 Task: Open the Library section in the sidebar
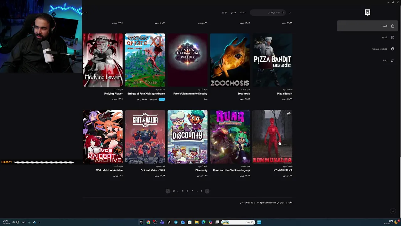coord(367,37)
